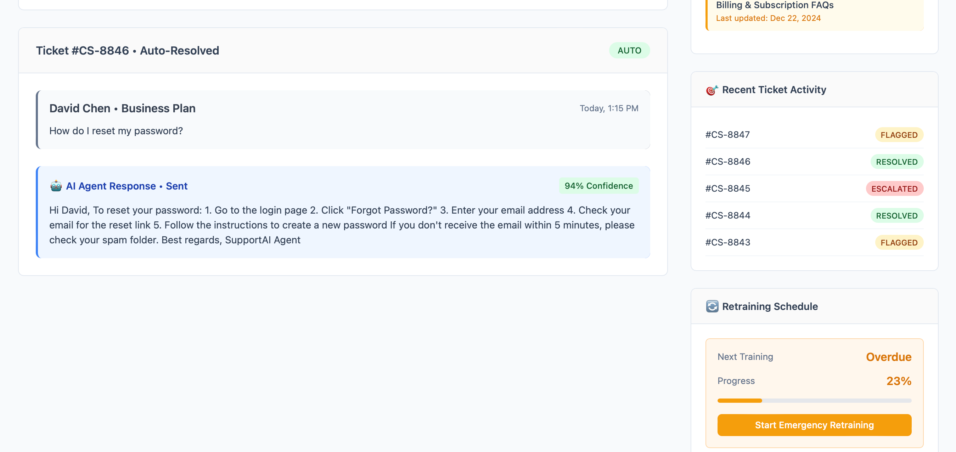Click FLAGGED badge for ticket CS-8847

click(899, 135)
